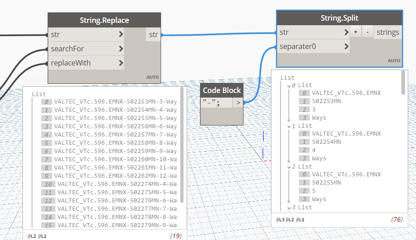
Task: Select item 3 ending 502256MN-6-Way
Action: 115,126
